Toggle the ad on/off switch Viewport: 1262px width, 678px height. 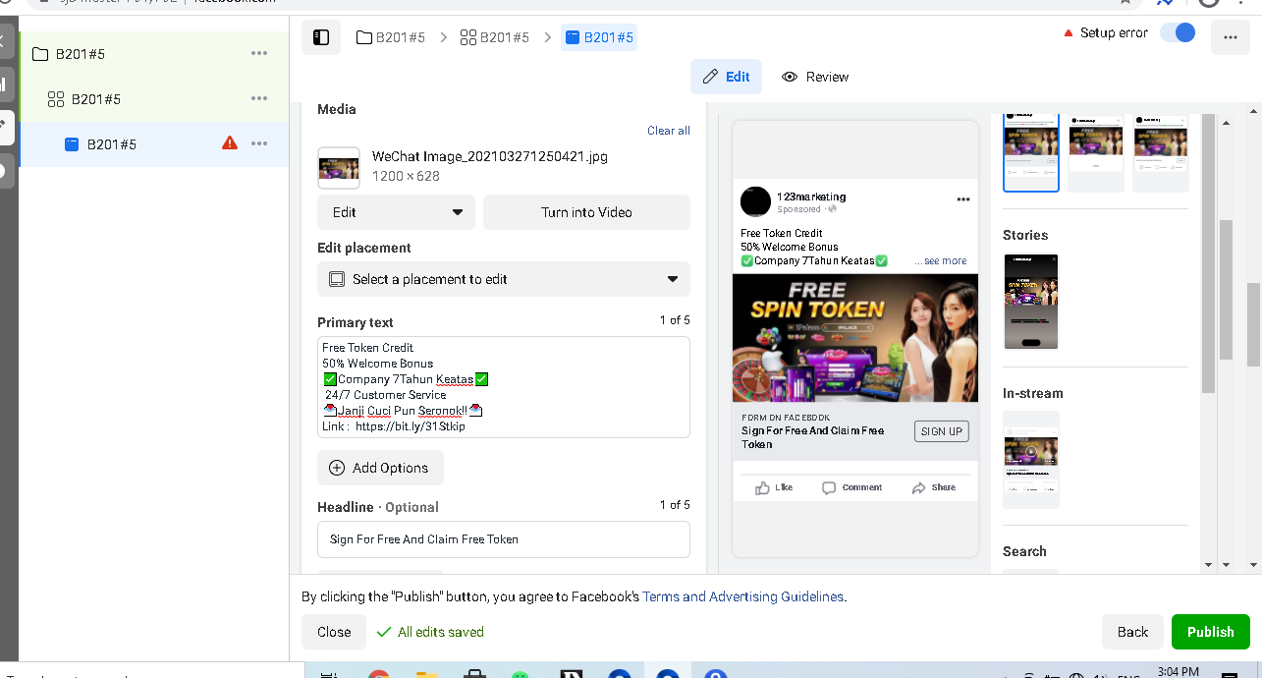[1178, 32]
